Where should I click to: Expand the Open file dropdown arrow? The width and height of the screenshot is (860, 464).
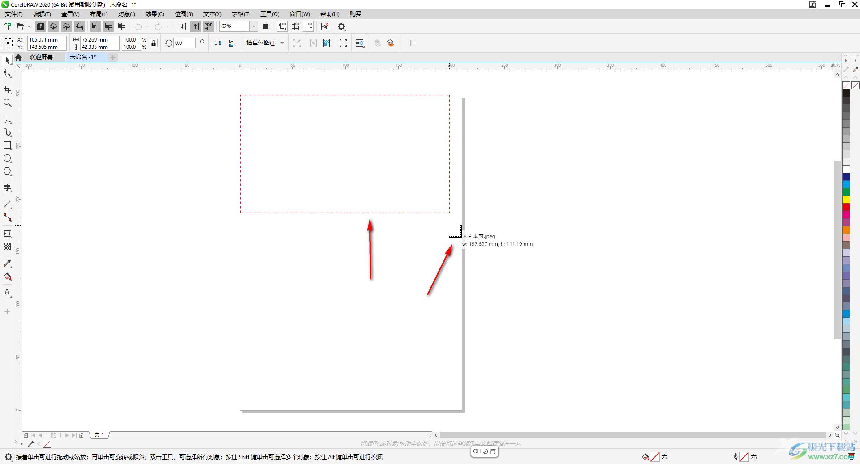(x=29, y=26)
